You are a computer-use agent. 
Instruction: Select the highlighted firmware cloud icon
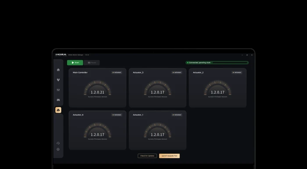click(x=58, y=110)
